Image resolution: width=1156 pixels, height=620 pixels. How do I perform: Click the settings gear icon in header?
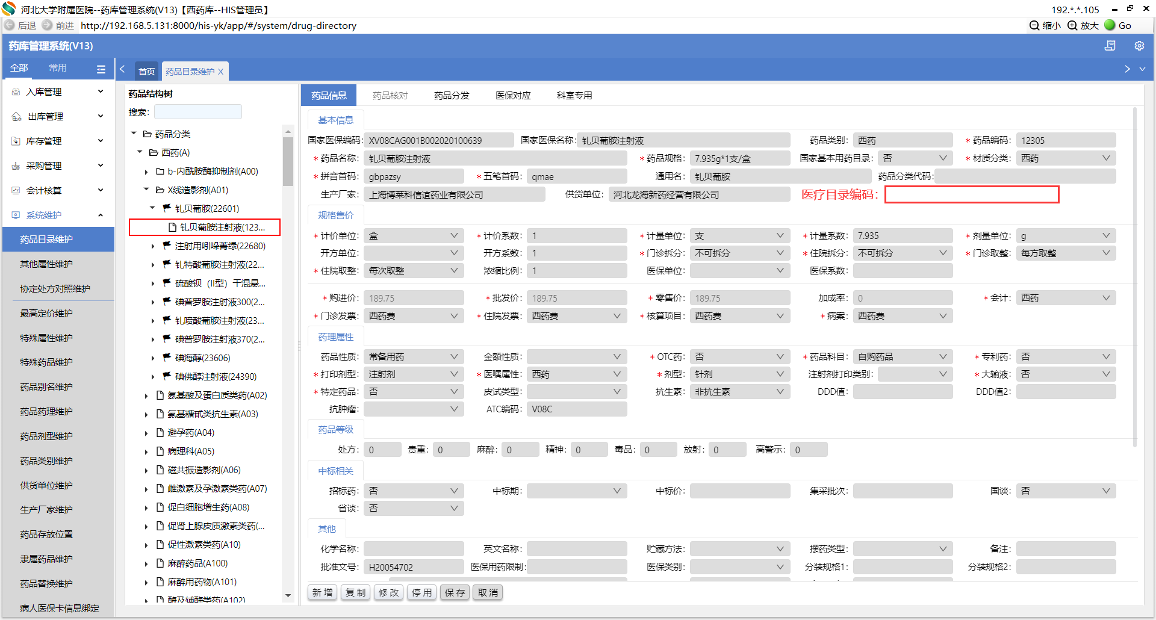tap(1139, 46)
